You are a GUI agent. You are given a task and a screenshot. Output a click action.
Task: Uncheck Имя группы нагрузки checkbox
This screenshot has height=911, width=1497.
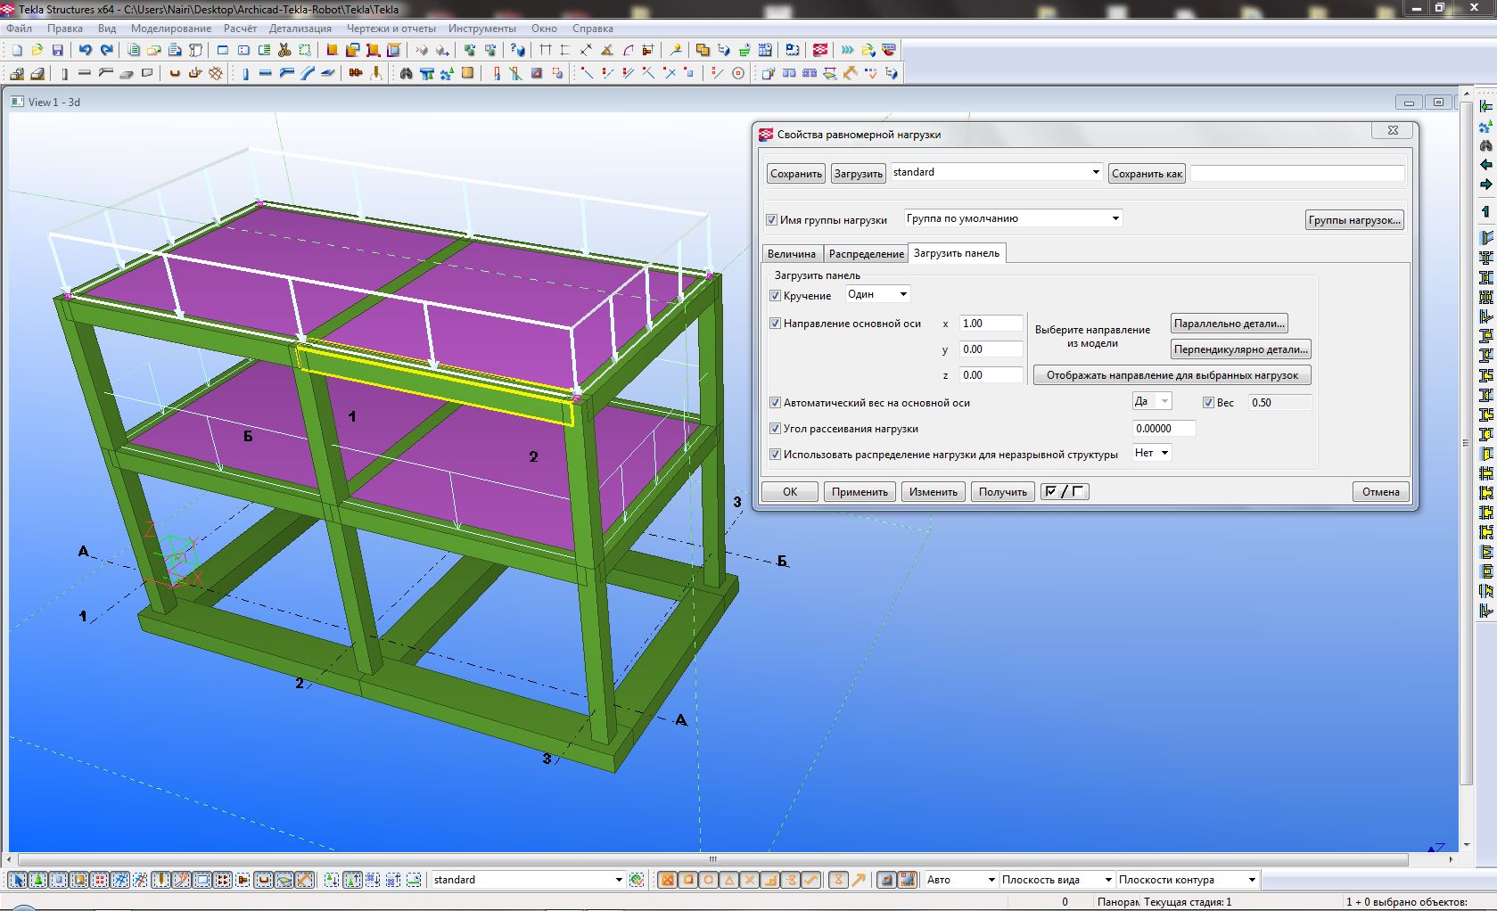coord(772,220)
